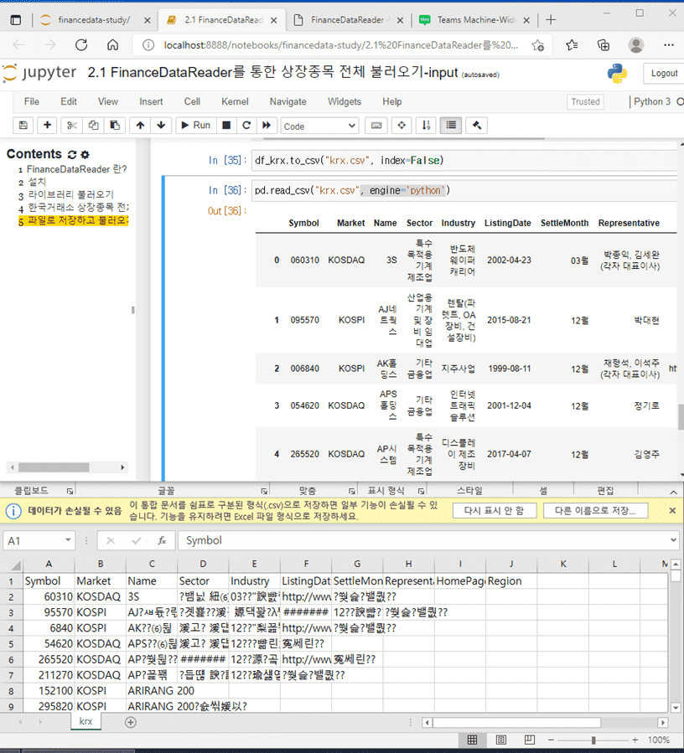This screenshot has height=753, width=684.
Task: Reload the browser page
Action: 81,45
